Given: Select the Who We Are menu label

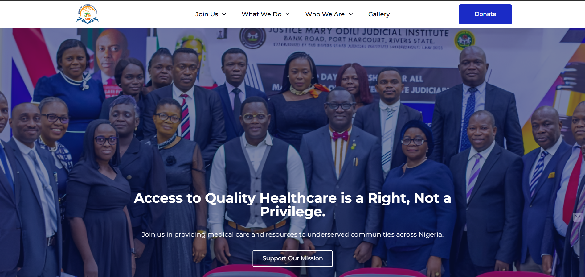Looking at the screenshot, I should coord(325,14).
